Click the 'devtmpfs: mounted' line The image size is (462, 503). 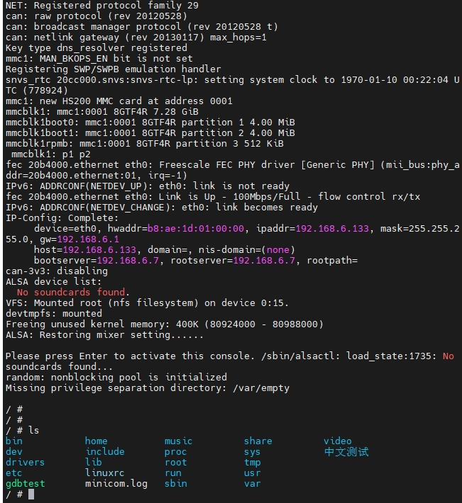tap(54, 313)
